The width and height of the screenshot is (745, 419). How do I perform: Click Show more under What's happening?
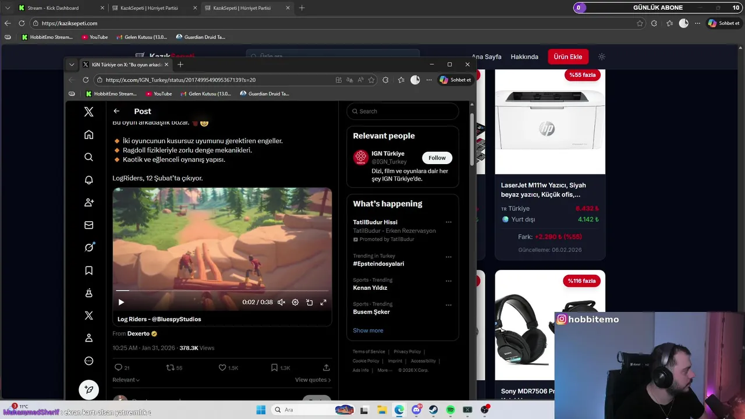tap(368, 331)
